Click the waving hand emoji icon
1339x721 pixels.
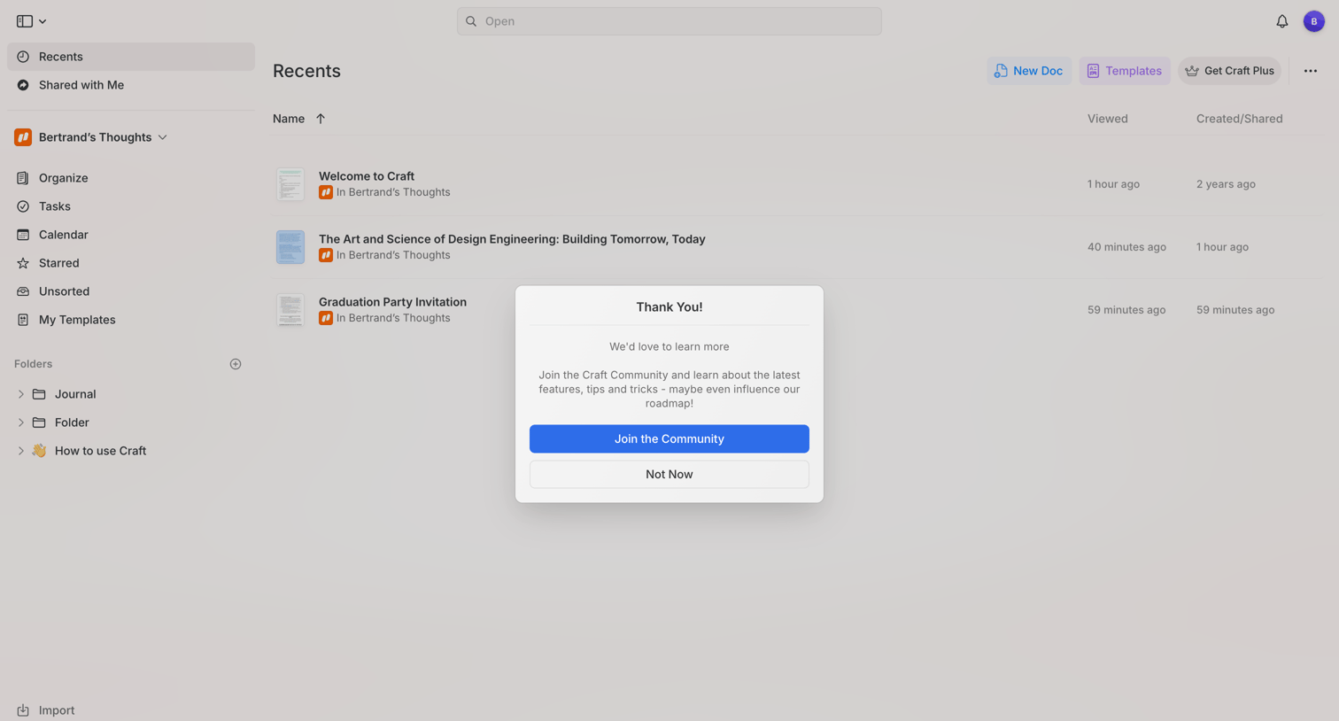(x=39, y=451)
